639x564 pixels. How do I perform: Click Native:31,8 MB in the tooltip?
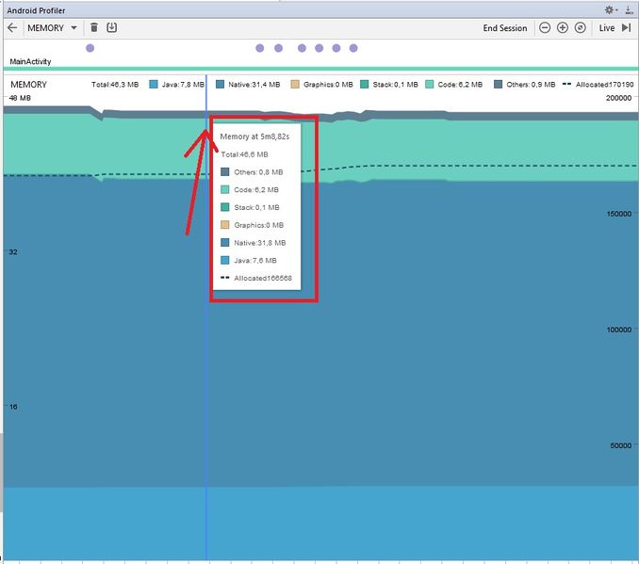(254, 243)
